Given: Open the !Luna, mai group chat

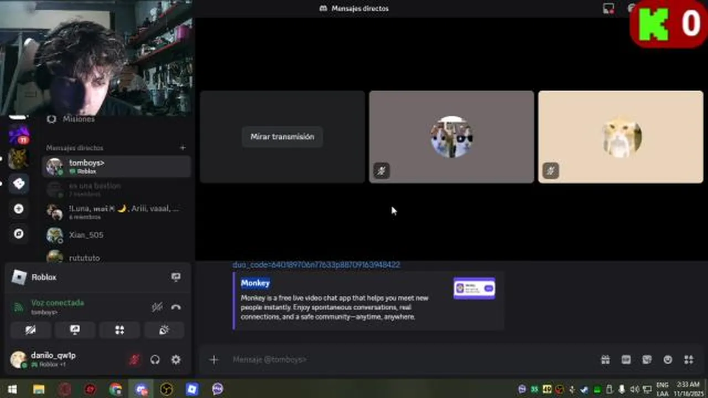Looking at the screenshot, I should [116, 212].
